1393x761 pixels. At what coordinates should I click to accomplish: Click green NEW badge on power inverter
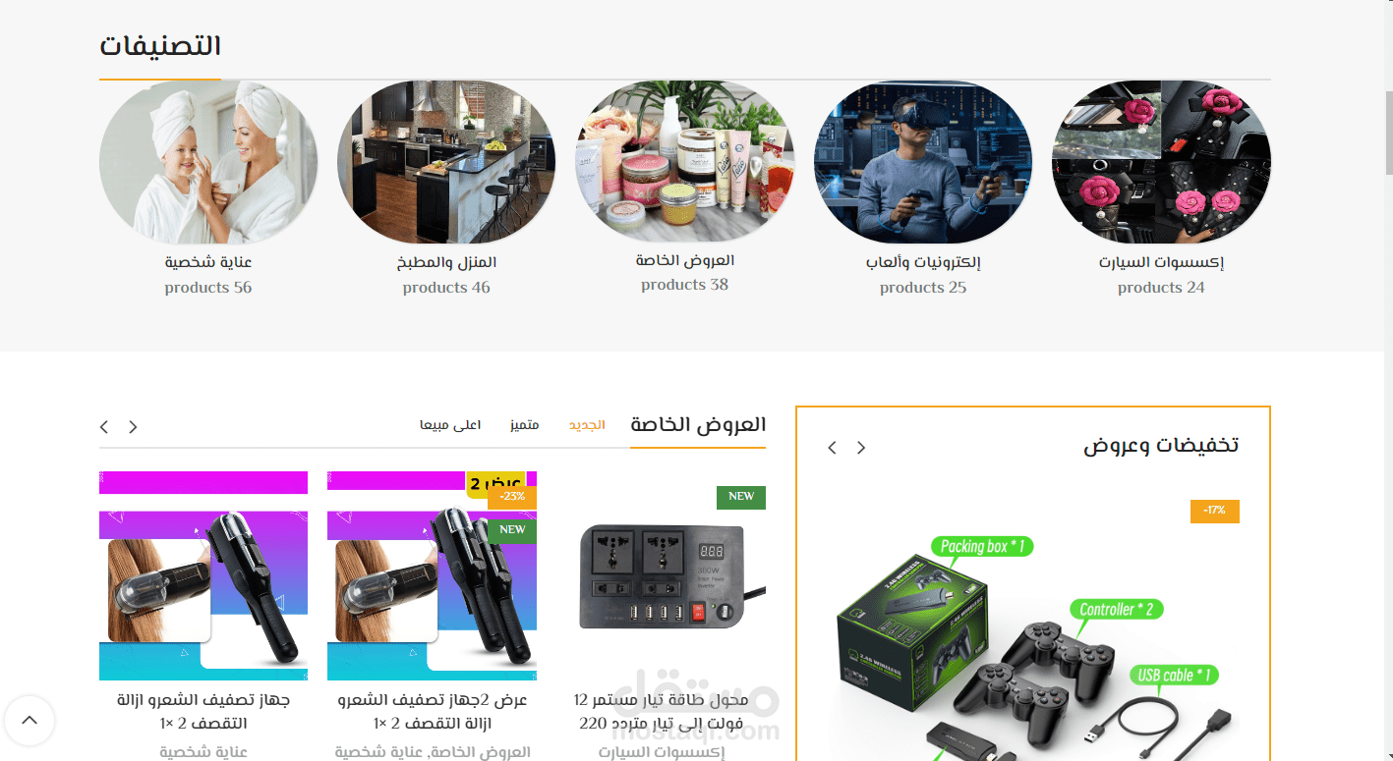pos(741,497)
